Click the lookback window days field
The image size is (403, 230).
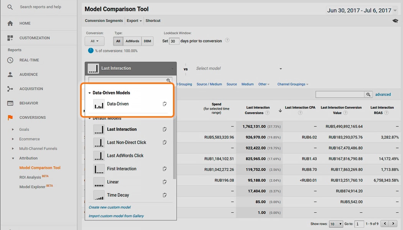[x=174, y=41]
